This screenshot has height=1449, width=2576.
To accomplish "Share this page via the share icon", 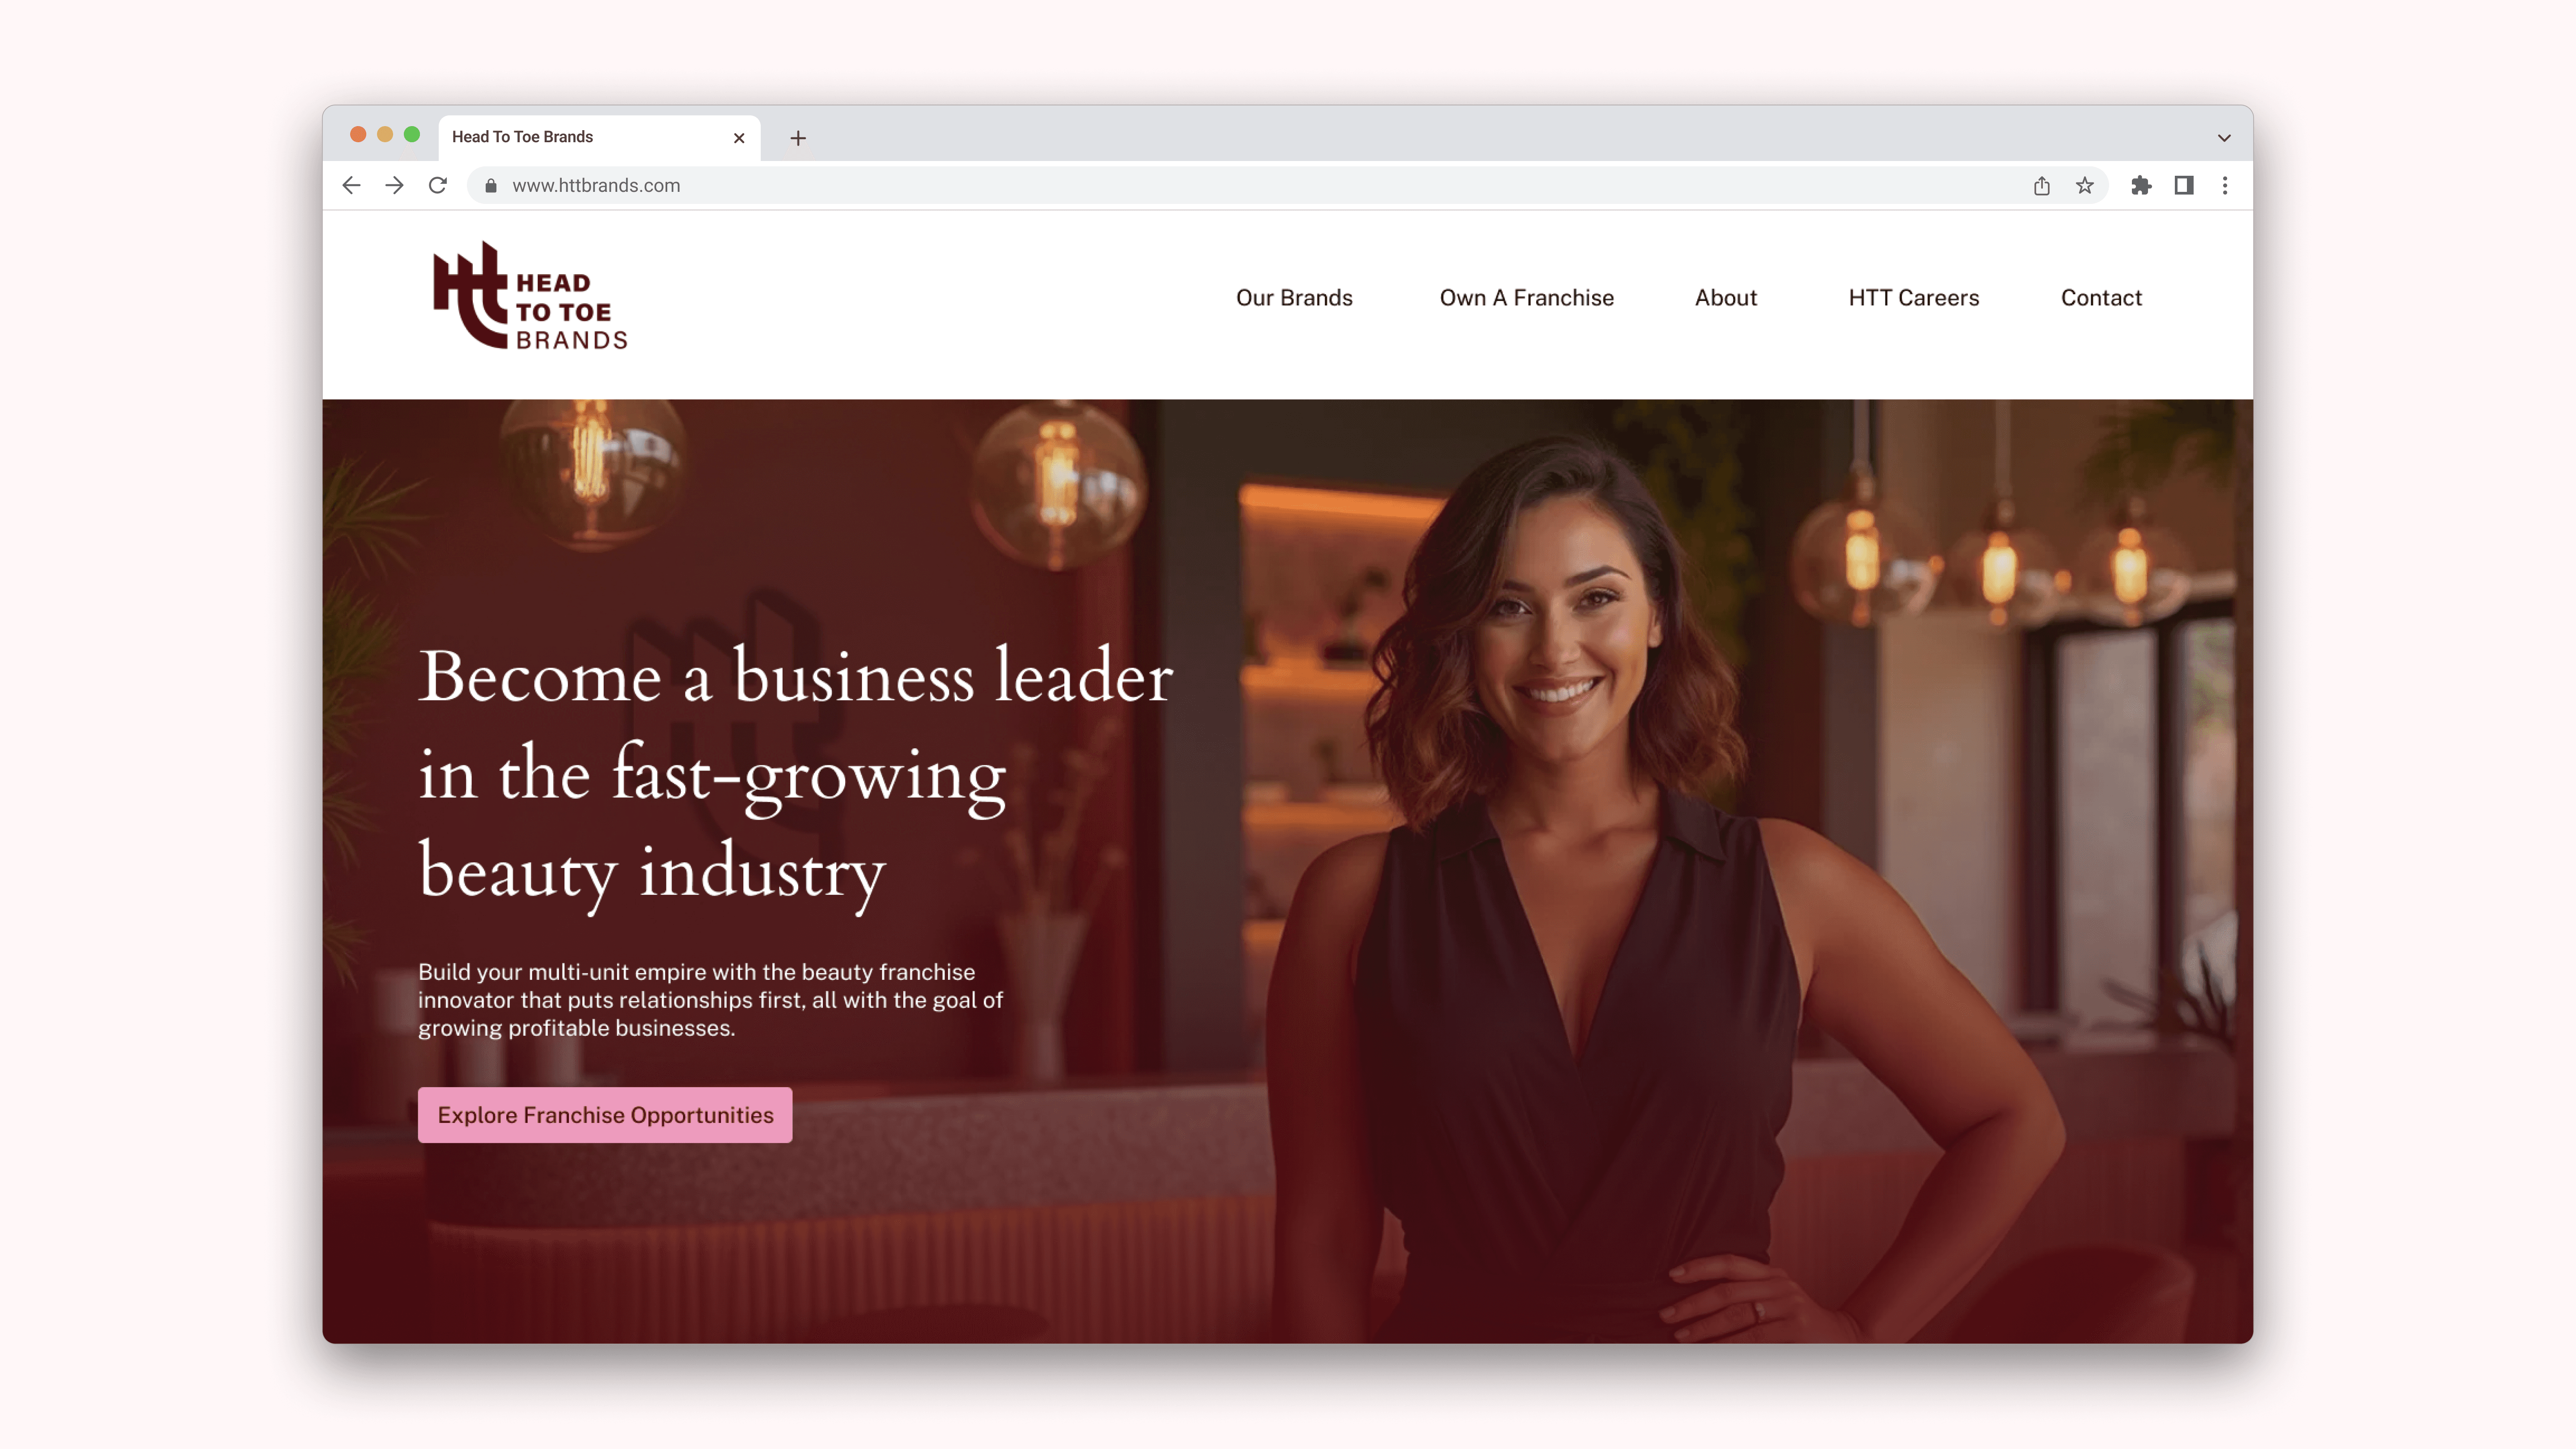I will coord(2041,185).
